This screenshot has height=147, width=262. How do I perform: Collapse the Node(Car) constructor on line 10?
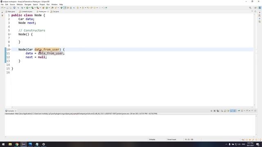point(11,49)
